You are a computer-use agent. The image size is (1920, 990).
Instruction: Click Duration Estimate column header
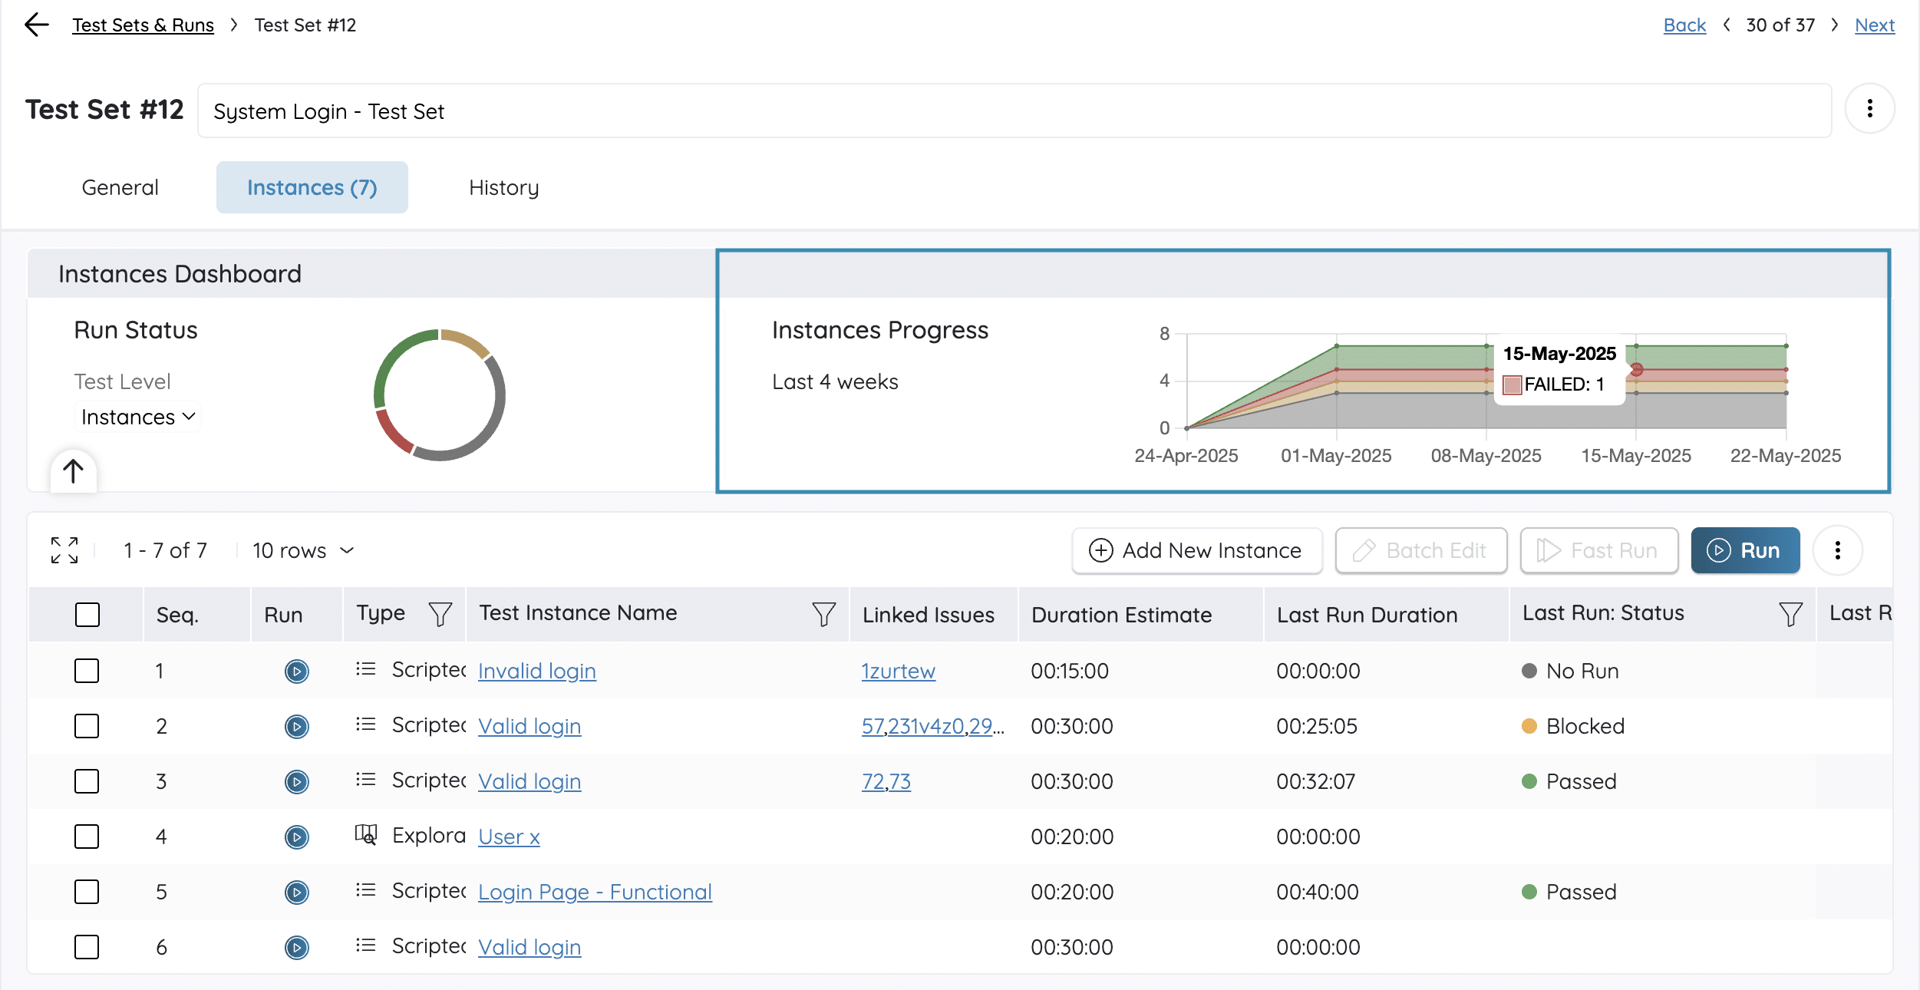pos(1121,615)
